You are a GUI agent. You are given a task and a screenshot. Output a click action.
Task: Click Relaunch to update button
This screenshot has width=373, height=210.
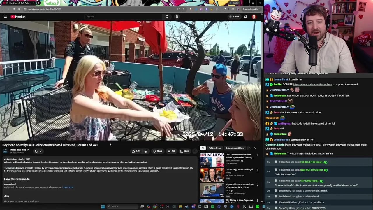[x=251, y=9]
